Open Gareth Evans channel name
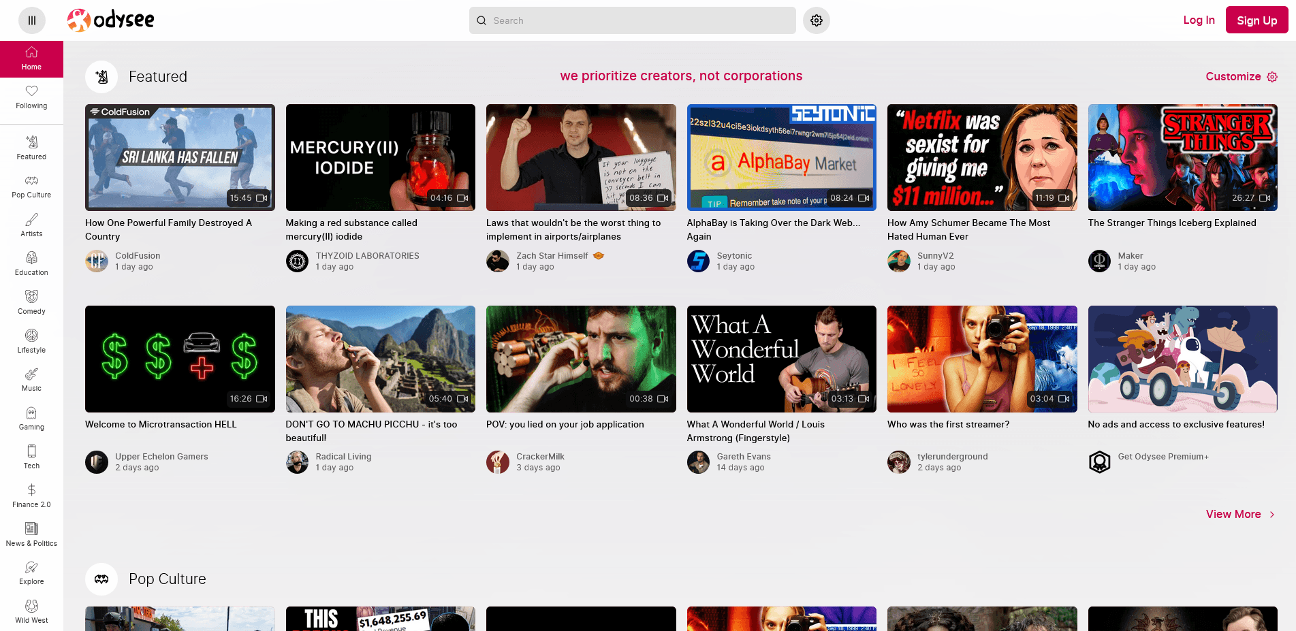 tap(744, 457)
